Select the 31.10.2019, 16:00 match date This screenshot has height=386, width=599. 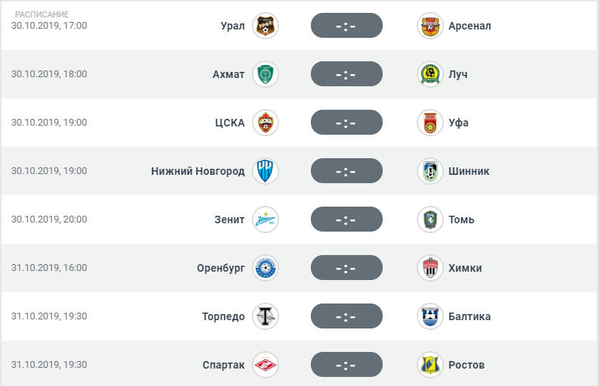[49, 268]
